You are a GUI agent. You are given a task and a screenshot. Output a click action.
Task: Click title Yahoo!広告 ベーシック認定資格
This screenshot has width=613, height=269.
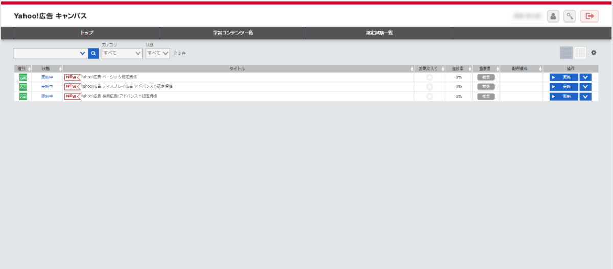[x=109, y=77]
